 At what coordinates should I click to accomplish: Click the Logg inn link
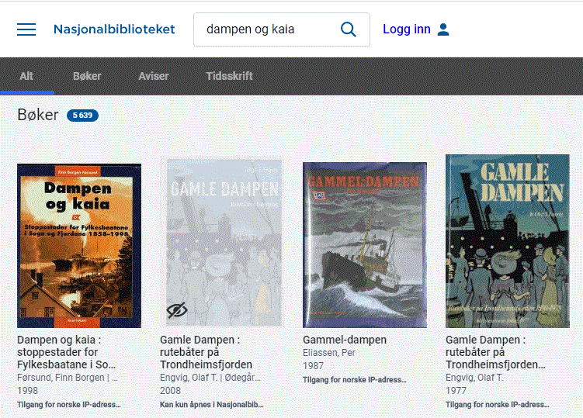407,29
